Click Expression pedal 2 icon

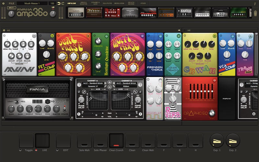232,141
